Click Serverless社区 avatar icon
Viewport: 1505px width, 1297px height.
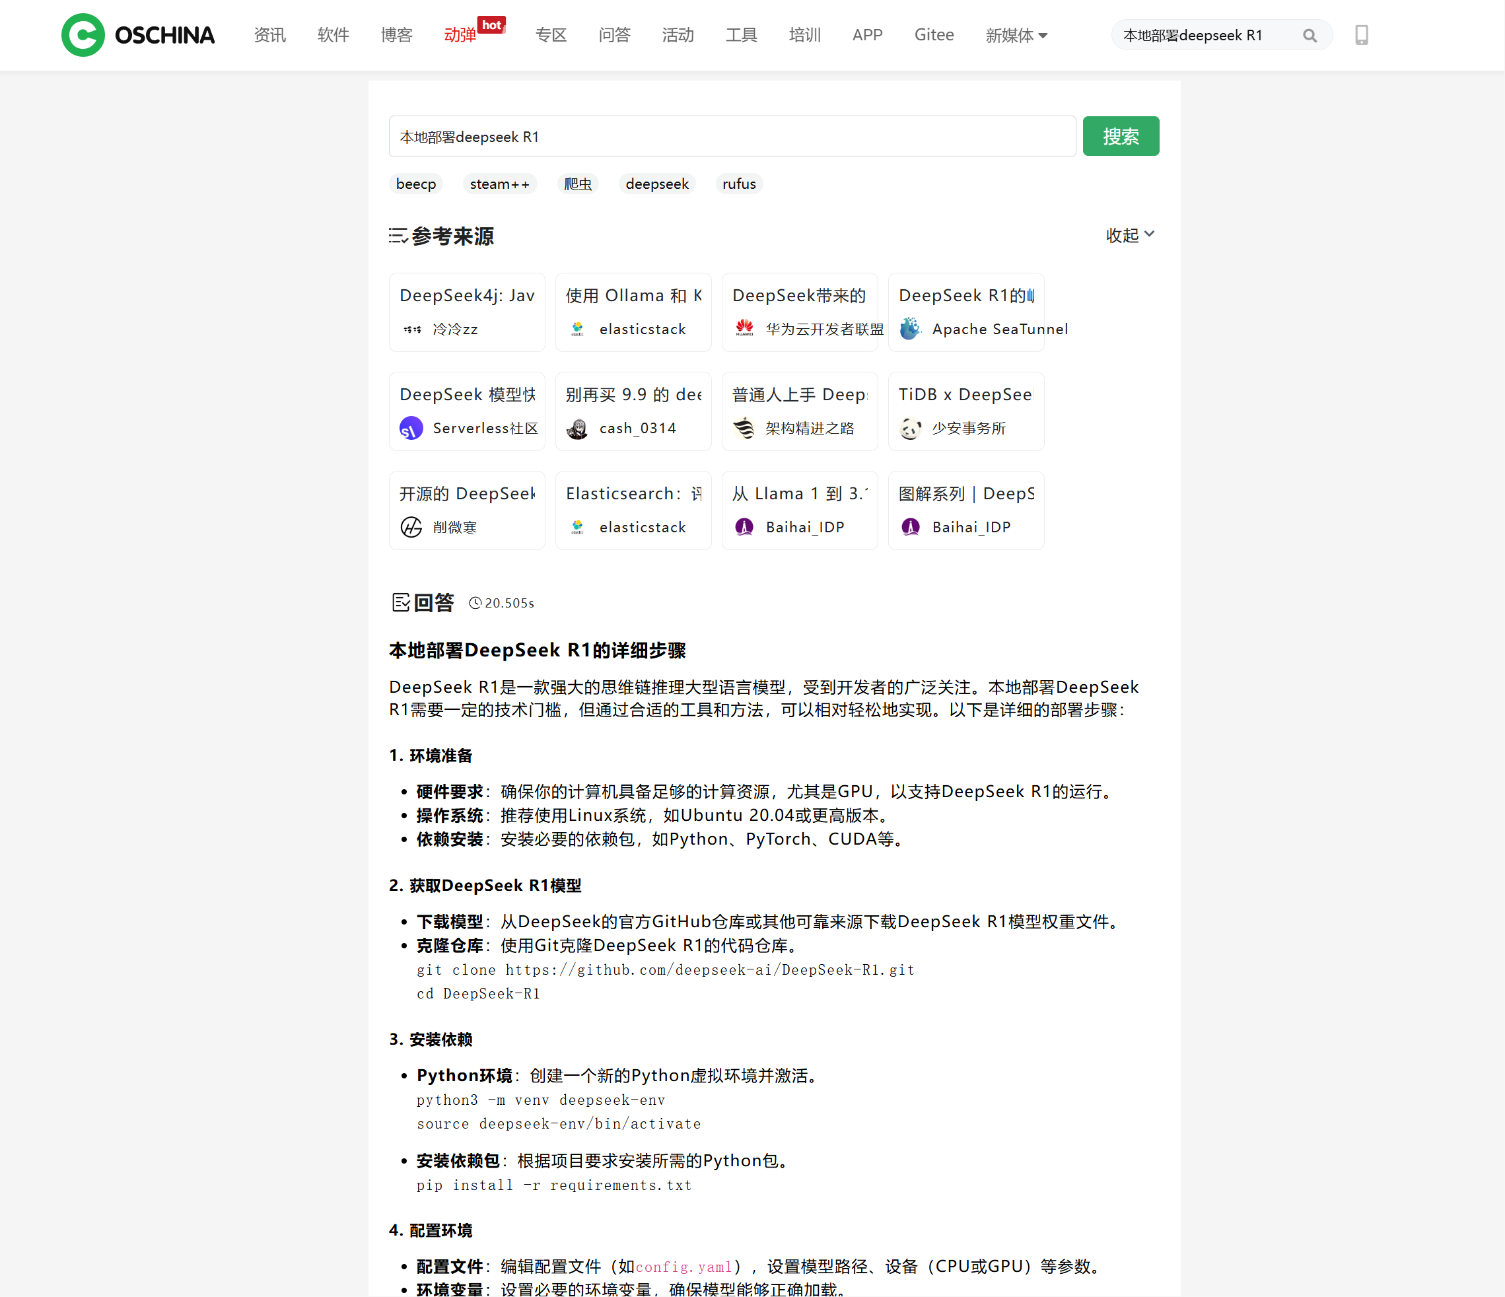coord(412,429)
